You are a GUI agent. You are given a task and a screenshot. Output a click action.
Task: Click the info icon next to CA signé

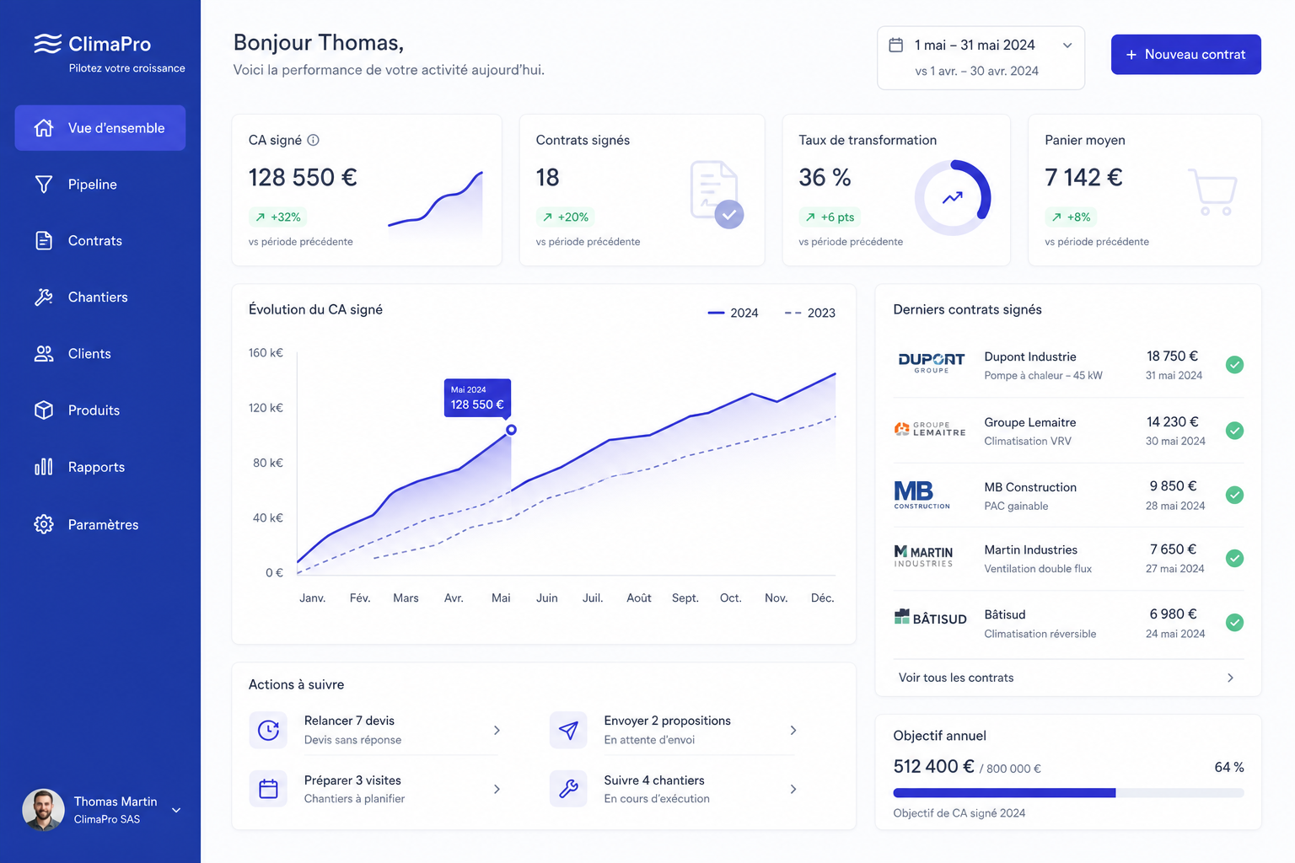tap(313, 140)
